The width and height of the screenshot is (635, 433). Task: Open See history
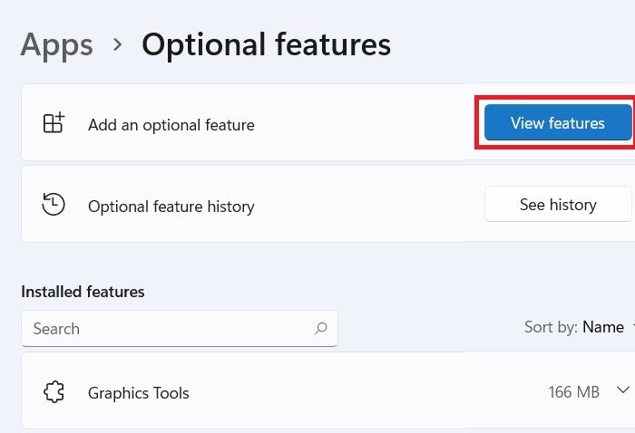tap(557, 205)
